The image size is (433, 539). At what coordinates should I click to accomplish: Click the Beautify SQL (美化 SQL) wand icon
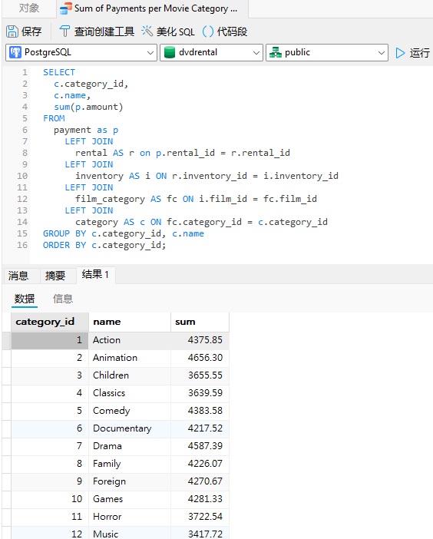pyautogui.click(x=147, y=31)
